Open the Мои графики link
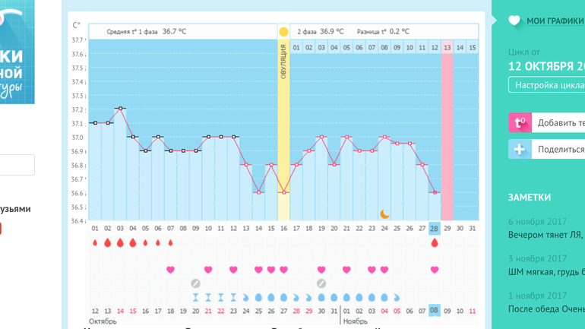Viewport: 585px width, 329px height. coord(555,21)
